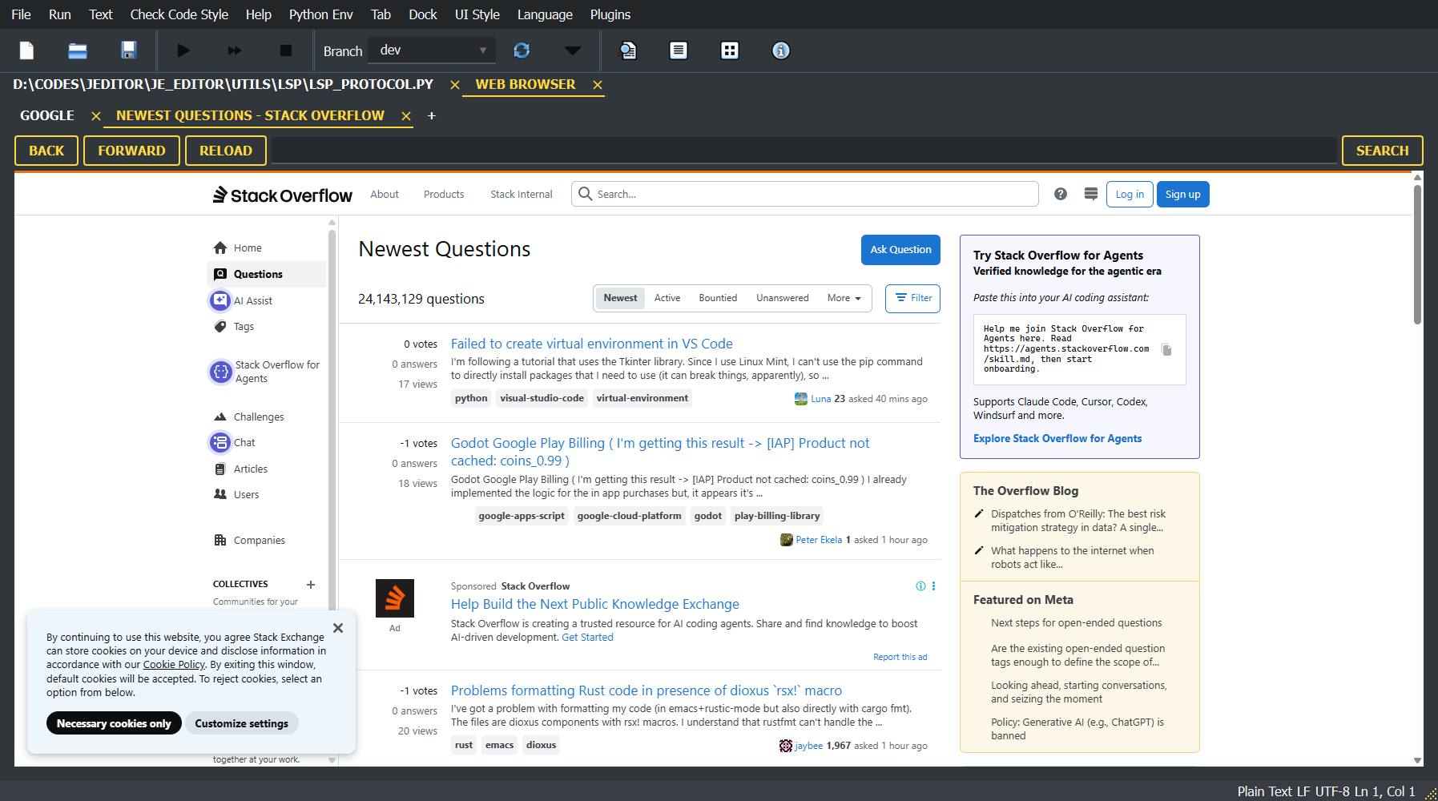Image resolution: width=1438 pixels, height=801 pixels.
Task: Click the ad info icon
Action: (x=920, y=586)
